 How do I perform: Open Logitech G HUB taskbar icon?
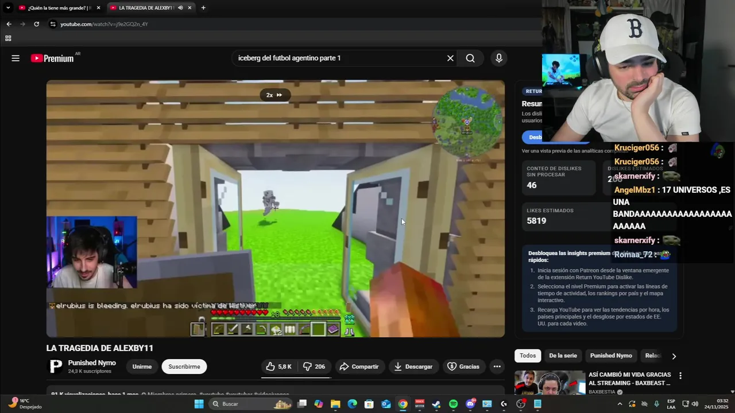[x=504, y=404]
